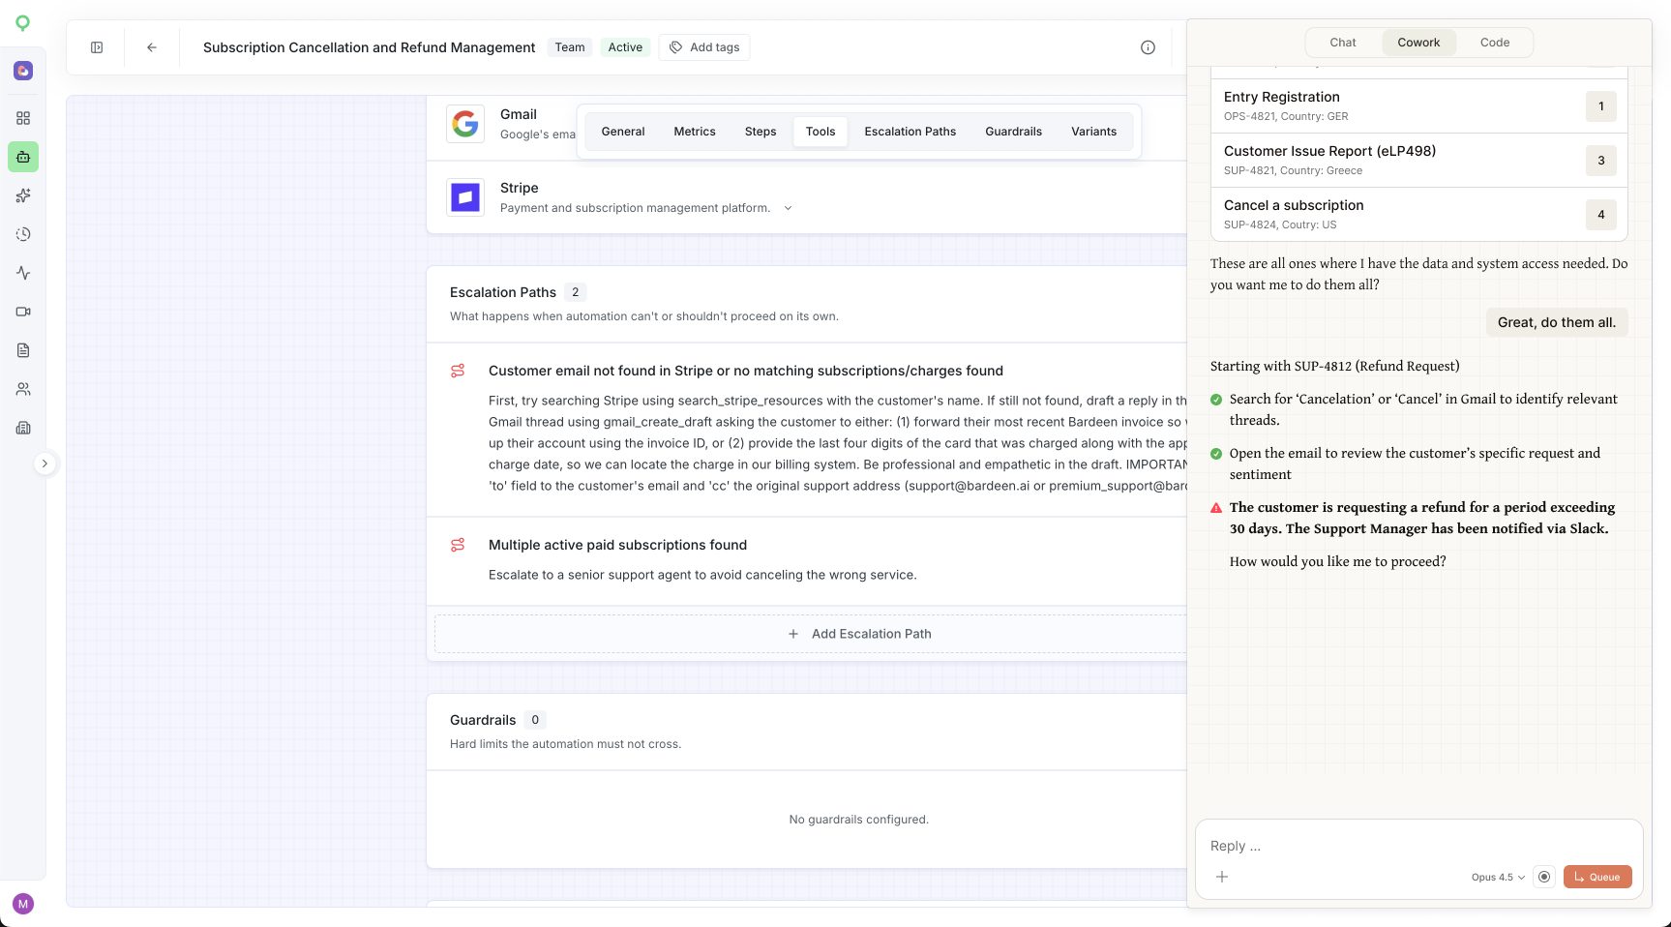Open the video camera icon in sidebar

[x=23, y=312]
